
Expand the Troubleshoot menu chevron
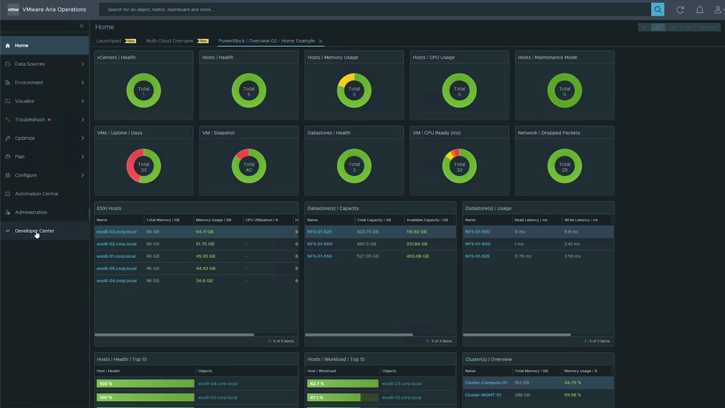click(83, 120)
